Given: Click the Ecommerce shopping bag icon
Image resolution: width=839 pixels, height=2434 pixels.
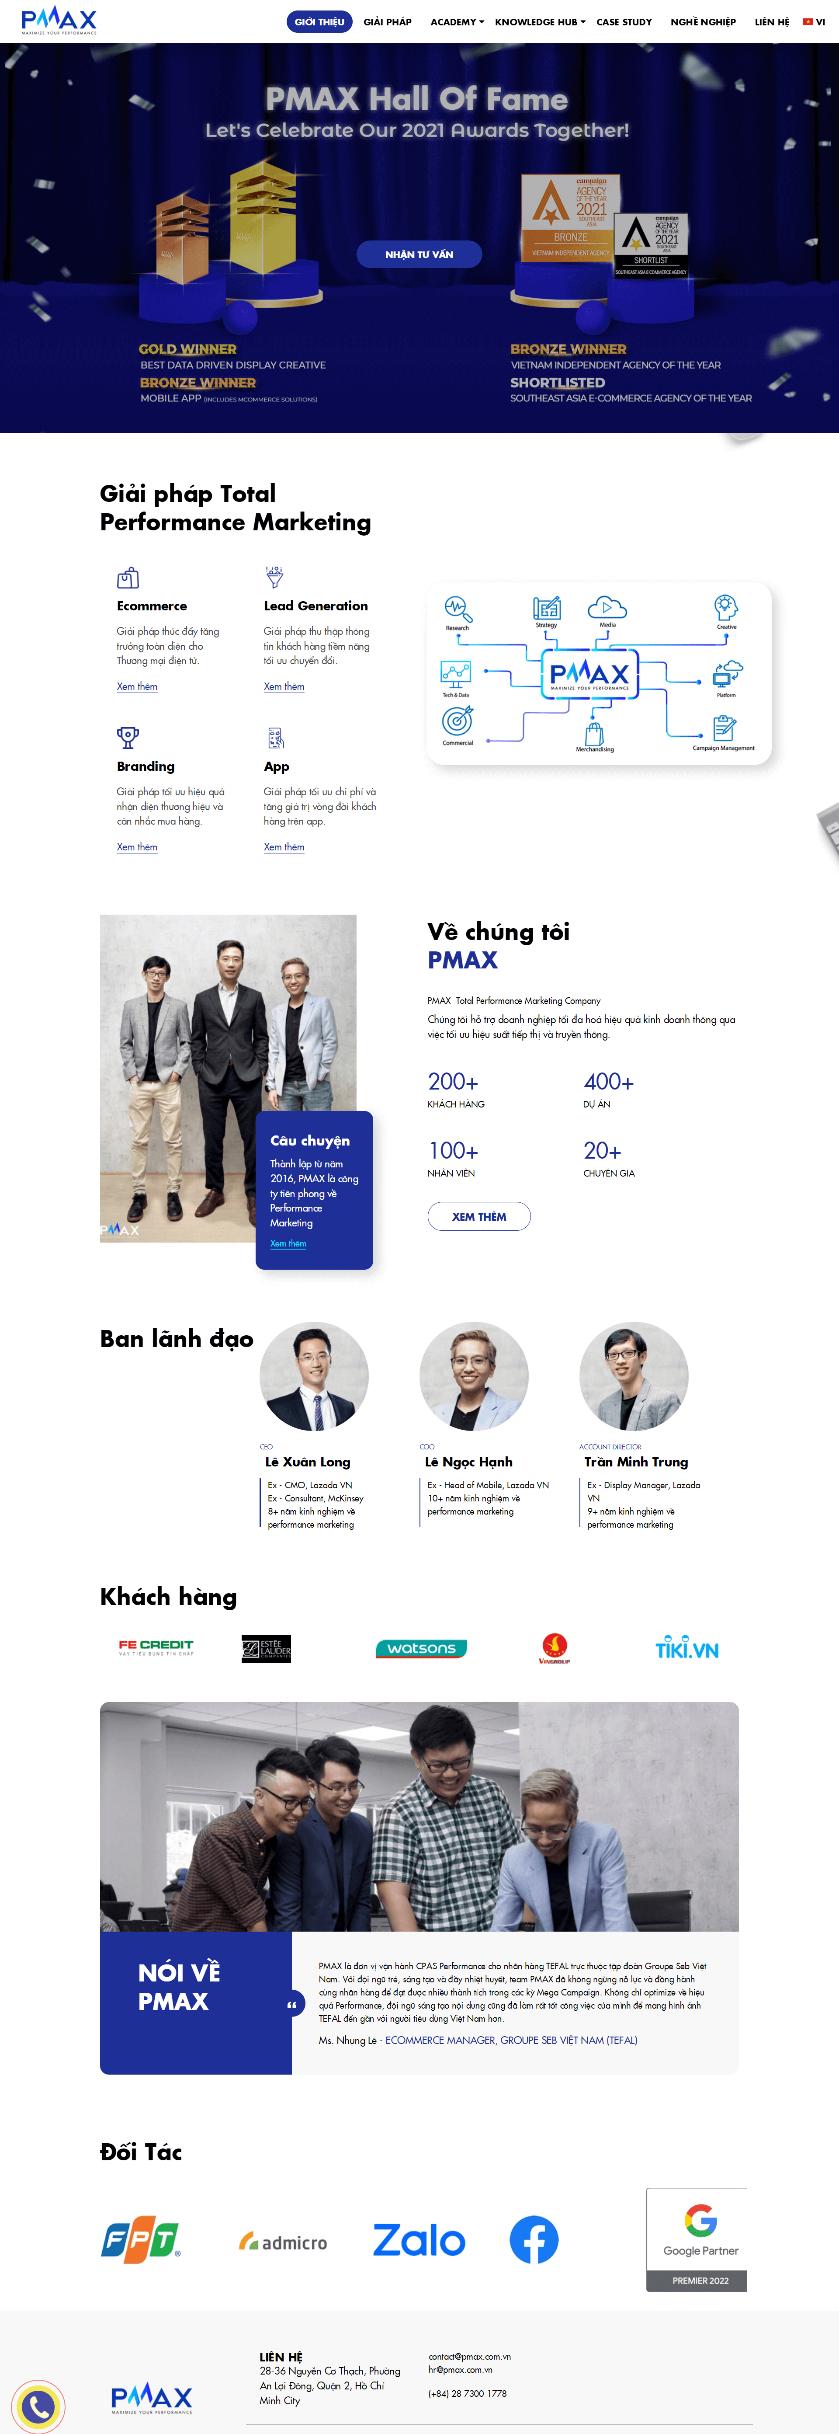Looking at the screenshot, I should point(128,577).
